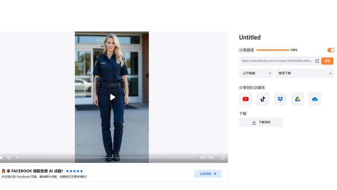Click the 立即领取 claim button
The width and height of the screenshot is (337, 190).
pyautogui.click(x=208, y=173)
